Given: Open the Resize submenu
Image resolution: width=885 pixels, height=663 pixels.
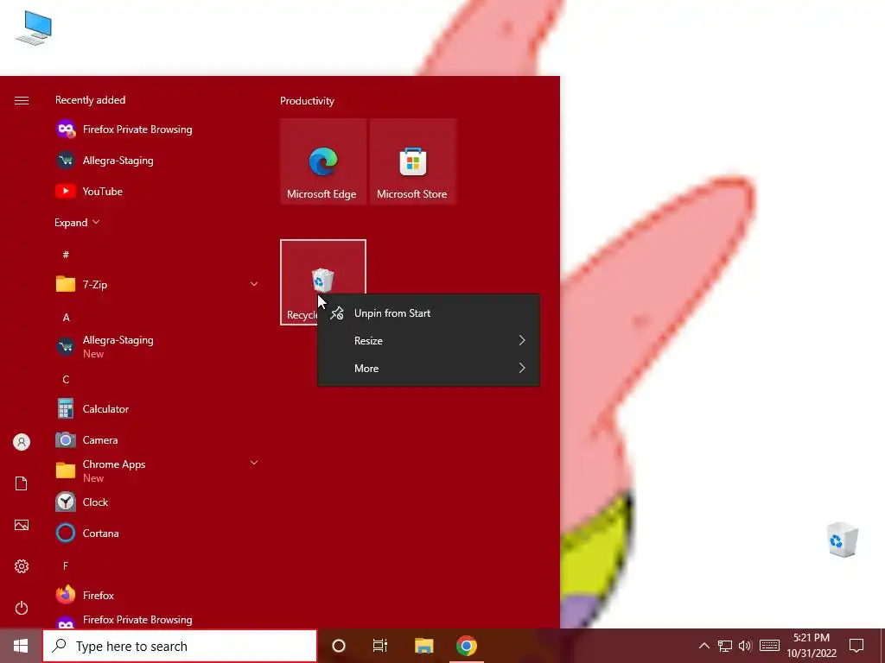Looking at the screenshot, I should point(429,340).
